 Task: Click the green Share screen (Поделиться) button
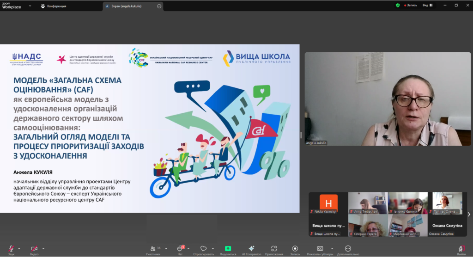click(228, 249)
